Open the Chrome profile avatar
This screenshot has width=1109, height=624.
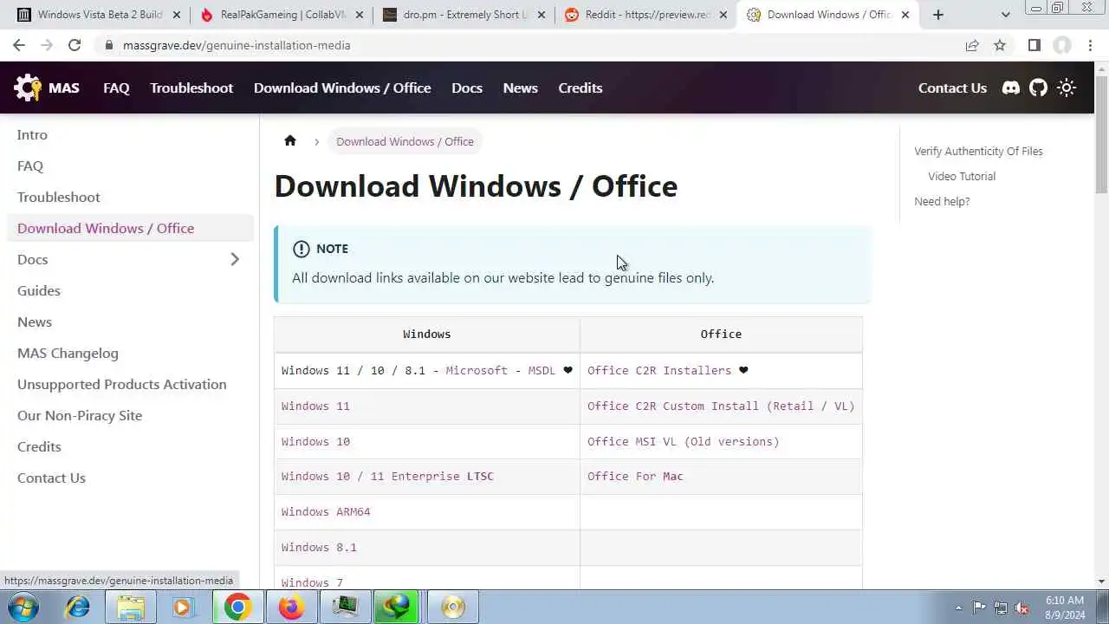point(1062,45)
